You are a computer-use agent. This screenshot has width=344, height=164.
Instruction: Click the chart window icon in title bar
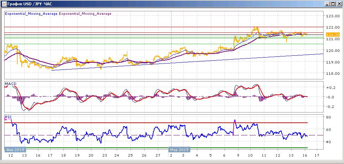point(4,4)
